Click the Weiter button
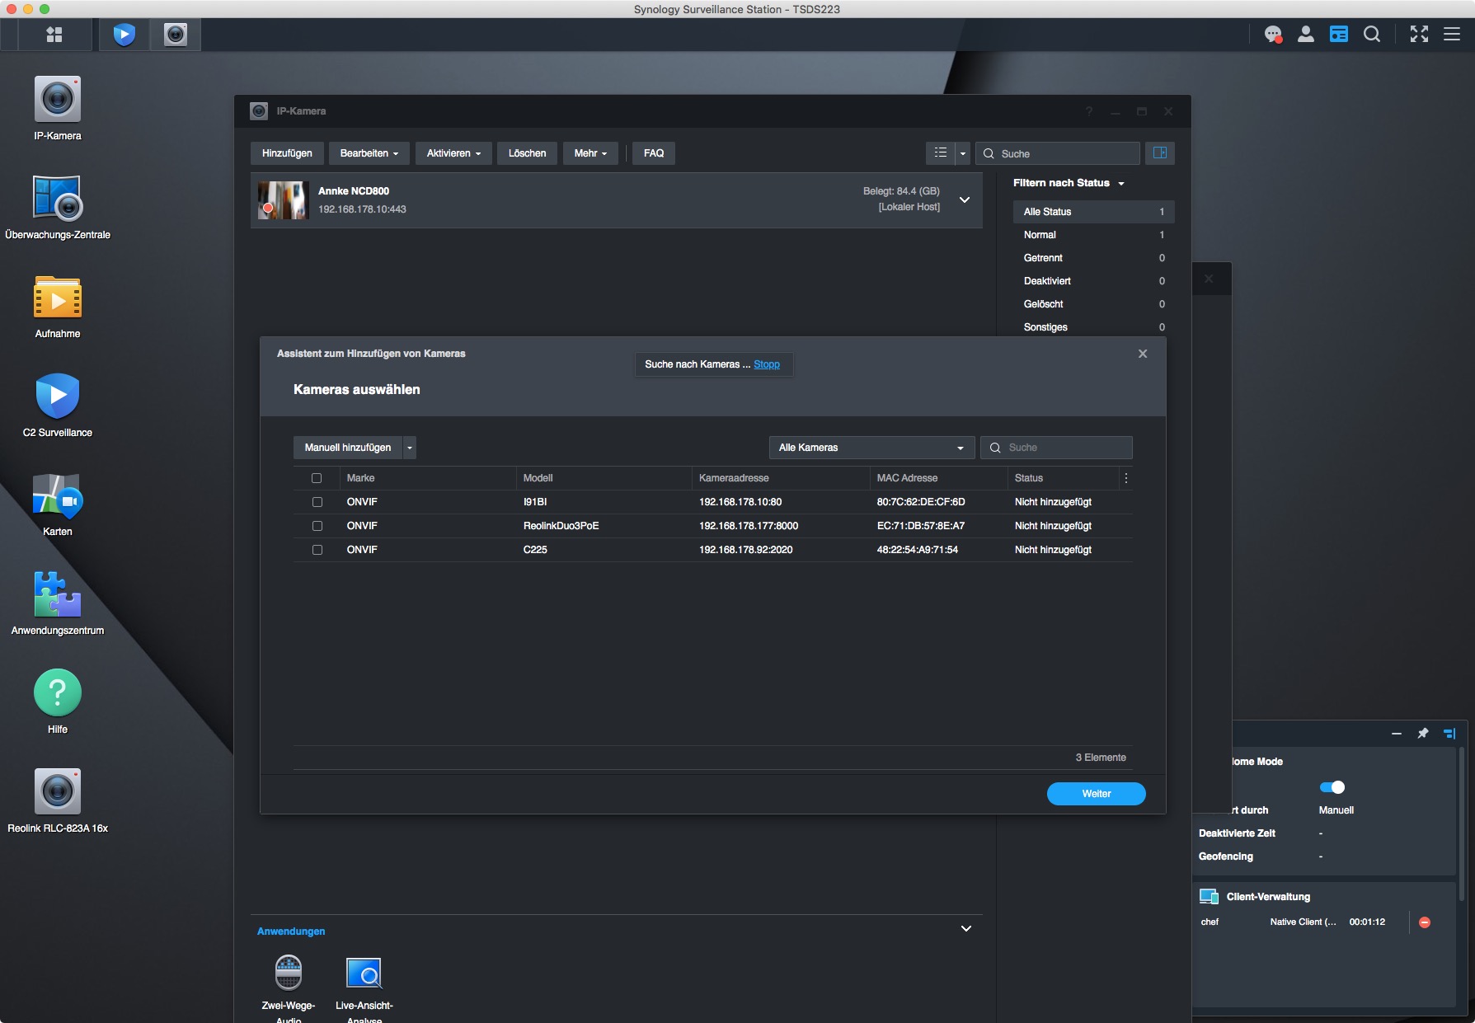Viewport: 1475px width, 1023px height. (1096, 794)
